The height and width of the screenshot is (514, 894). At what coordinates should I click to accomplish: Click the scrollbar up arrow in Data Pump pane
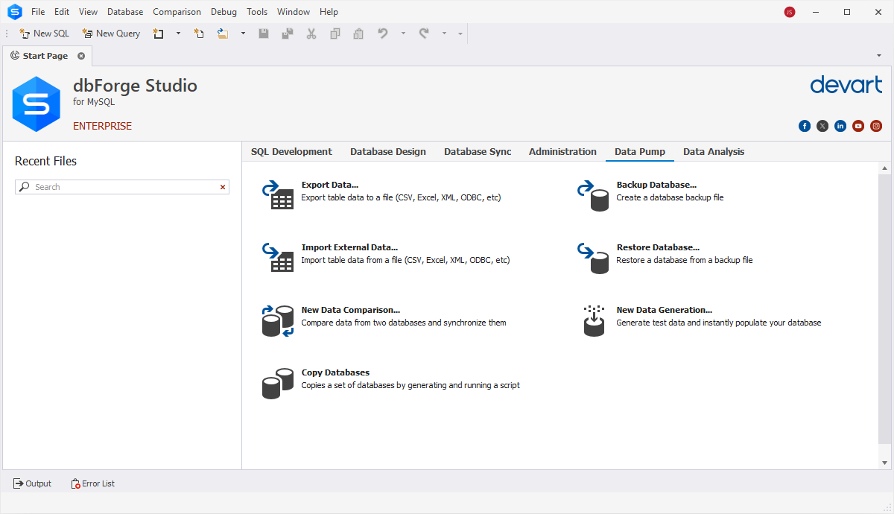tap(884, 168)
